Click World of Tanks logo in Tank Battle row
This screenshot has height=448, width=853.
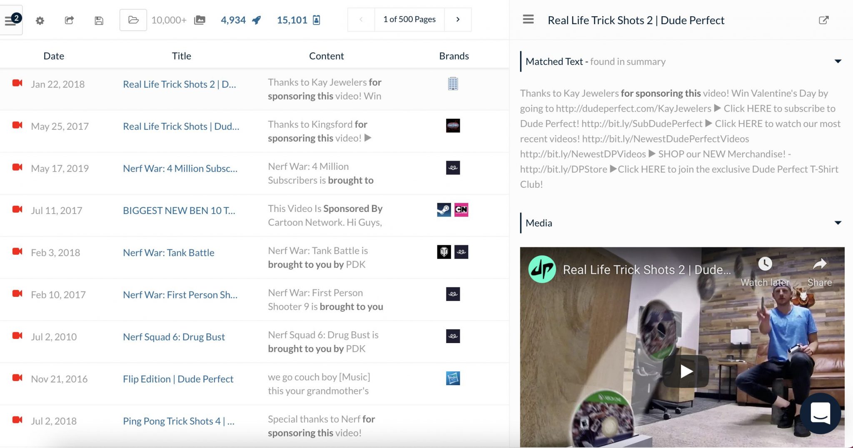(444, 252)
